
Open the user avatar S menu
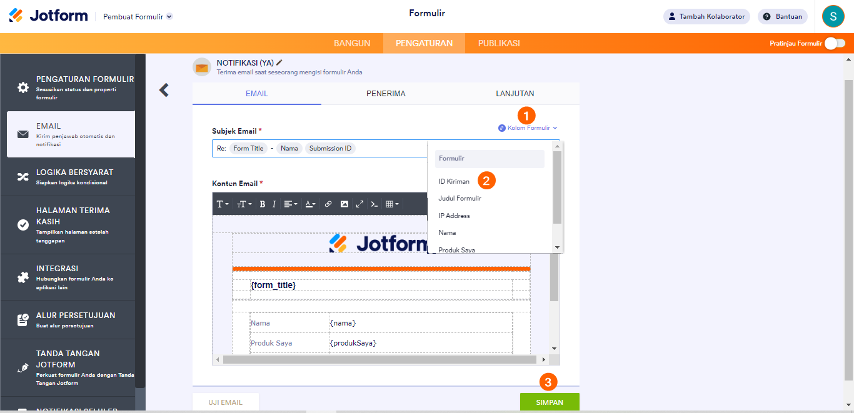833,16
